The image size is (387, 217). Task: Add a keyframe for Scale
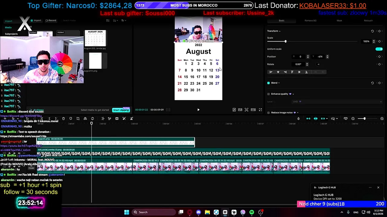coord(379,41)
